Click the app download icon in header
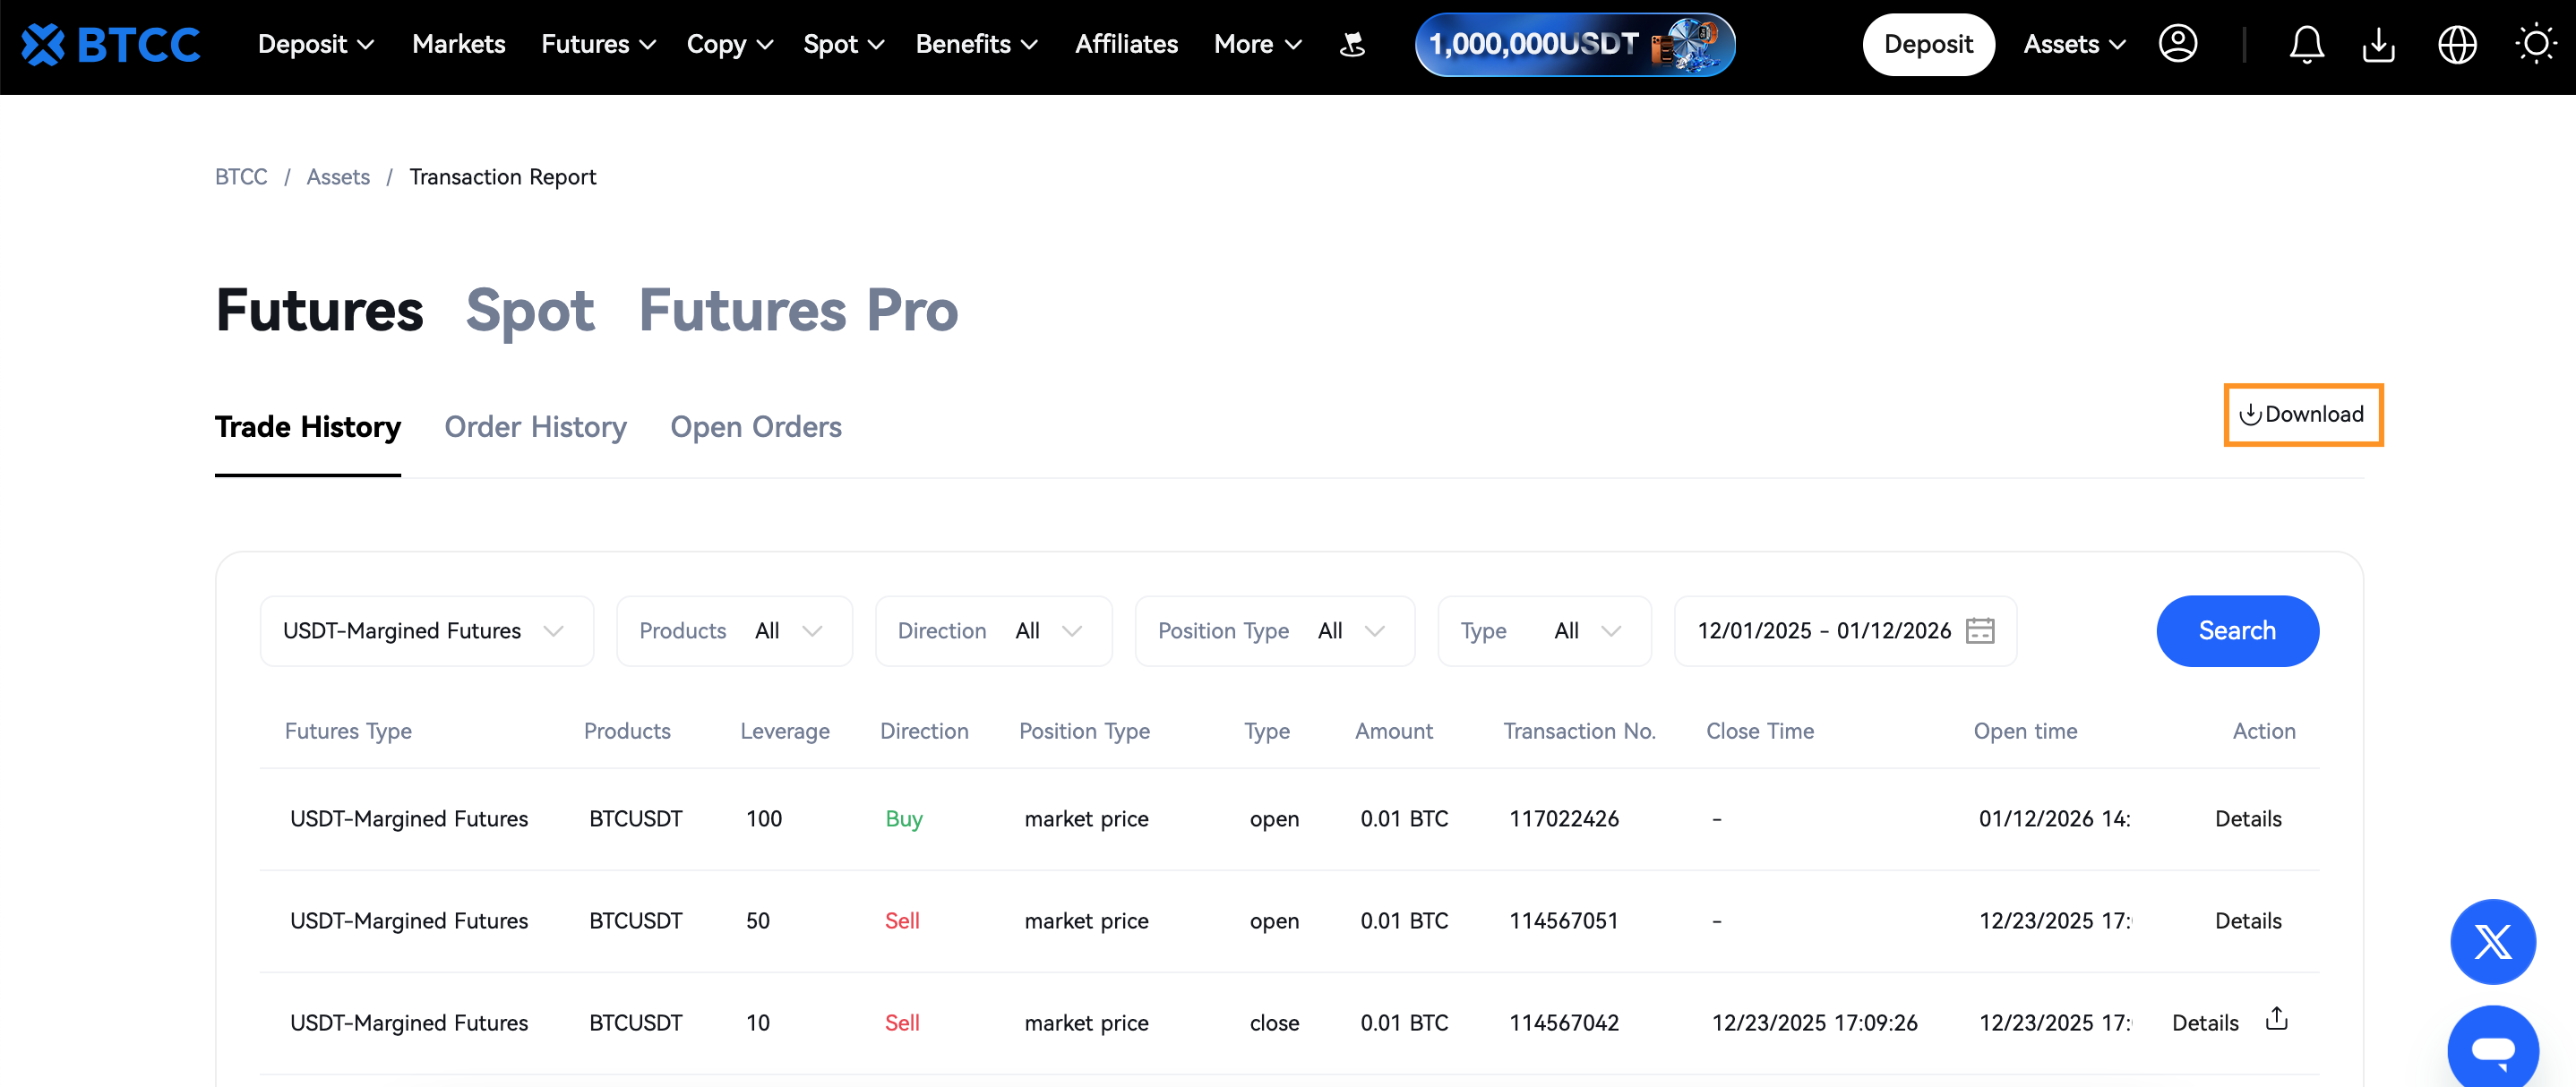Image resolution: width=2576 pixels, height=1087 pixels. [2379, 44]
